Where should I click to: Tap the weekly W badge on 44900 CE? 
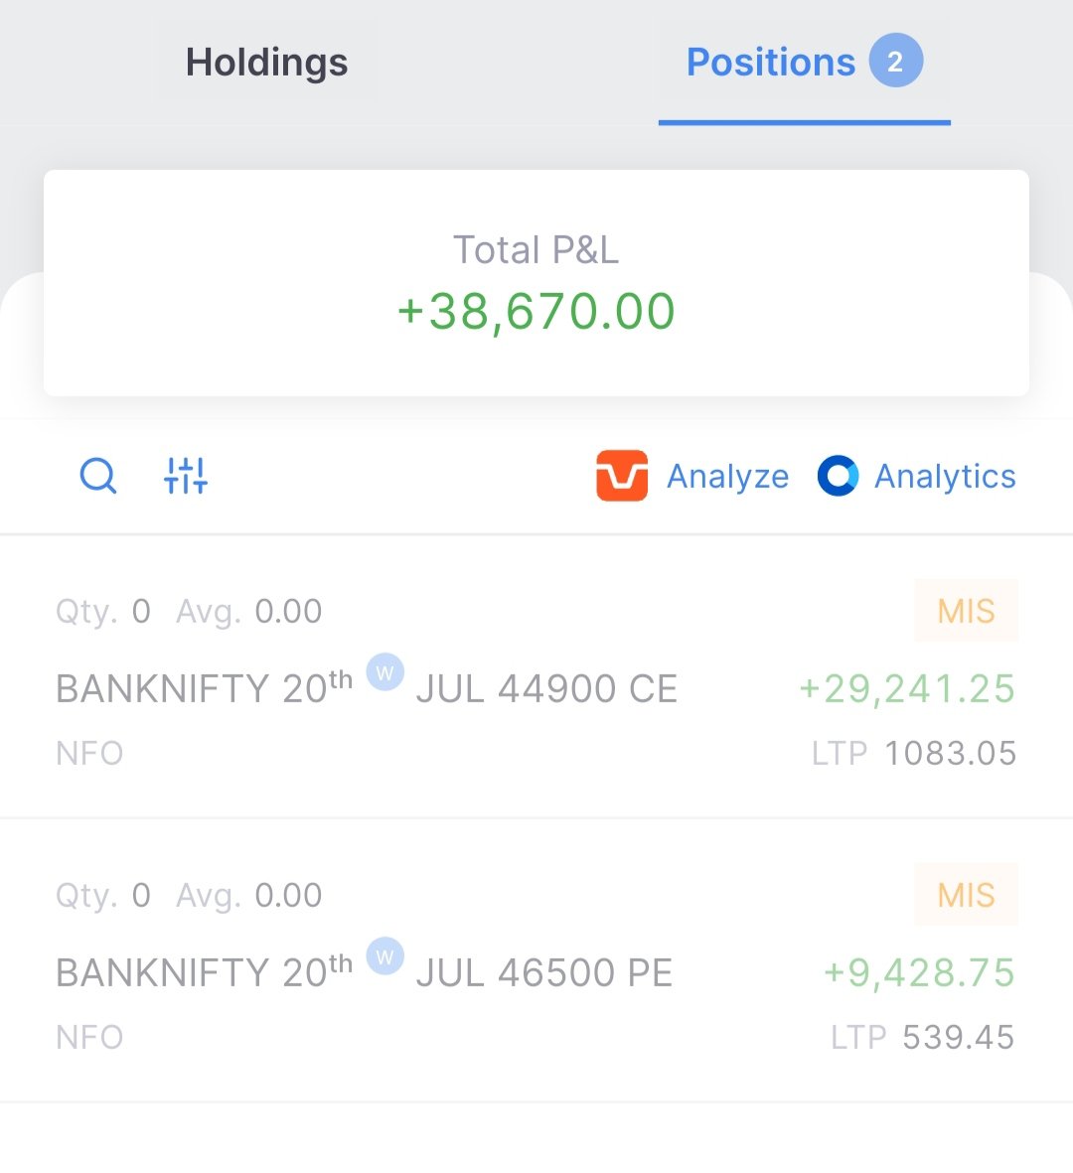[385, 672]
